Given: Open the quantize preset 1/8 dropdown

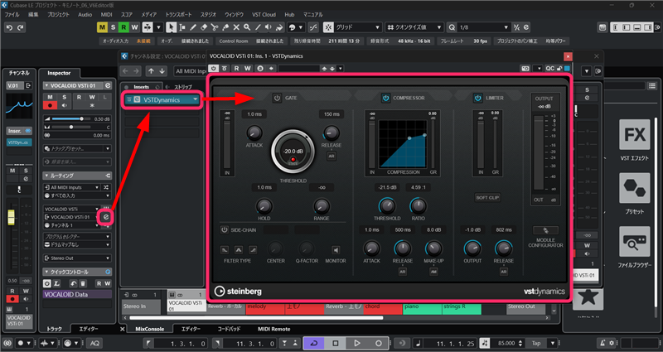Looking at the screenshot, I should pyautogui.click(x=484, y=27).
